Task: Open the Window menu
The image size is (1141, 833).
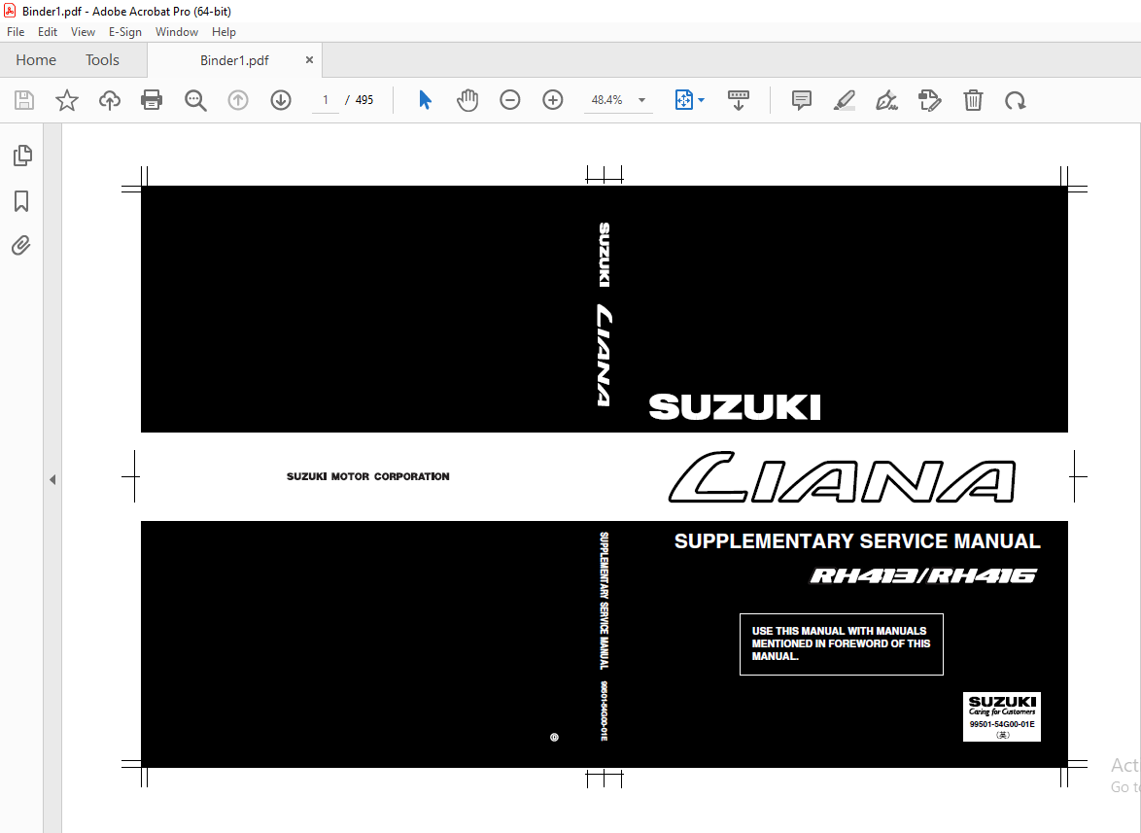Action: 177,32
